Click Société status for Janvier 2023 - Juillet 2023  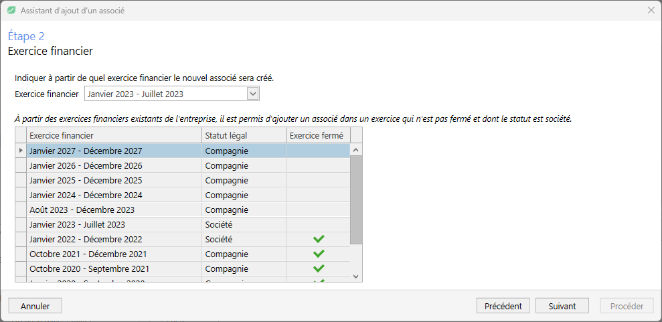click(x=219, y=224)
